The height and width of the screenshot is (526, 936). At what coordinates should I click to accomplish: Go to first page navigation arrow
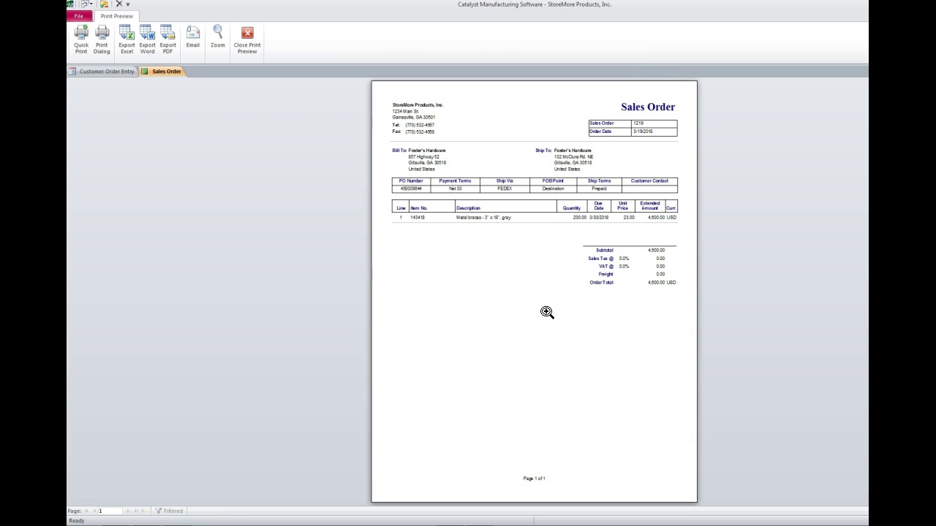pos(86,511)
